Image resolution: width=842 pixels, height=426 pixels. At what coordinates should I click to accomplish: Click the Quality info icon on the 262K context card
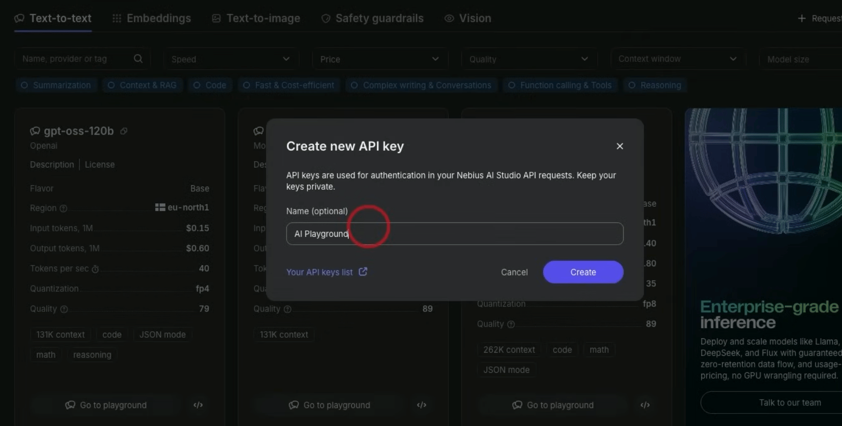[511, 324]
